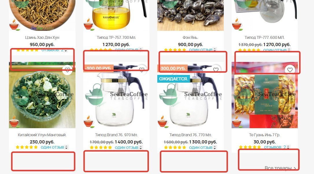Add Те Гуань Инь 7 Гр. to wishlist heart
314x174 pixels.
290,70
